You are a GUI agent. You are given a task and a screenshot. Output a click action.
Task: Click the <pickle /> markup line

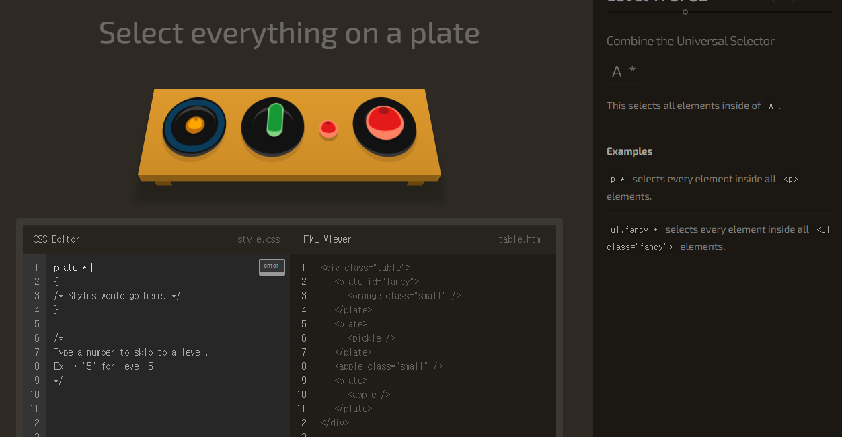click(x=371, y=338)
